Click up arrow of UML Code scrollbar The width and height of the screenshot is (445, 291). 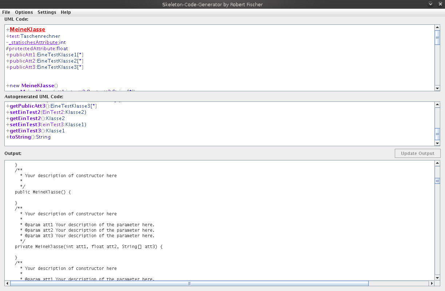pyautogui.click(x=437, y=28)
